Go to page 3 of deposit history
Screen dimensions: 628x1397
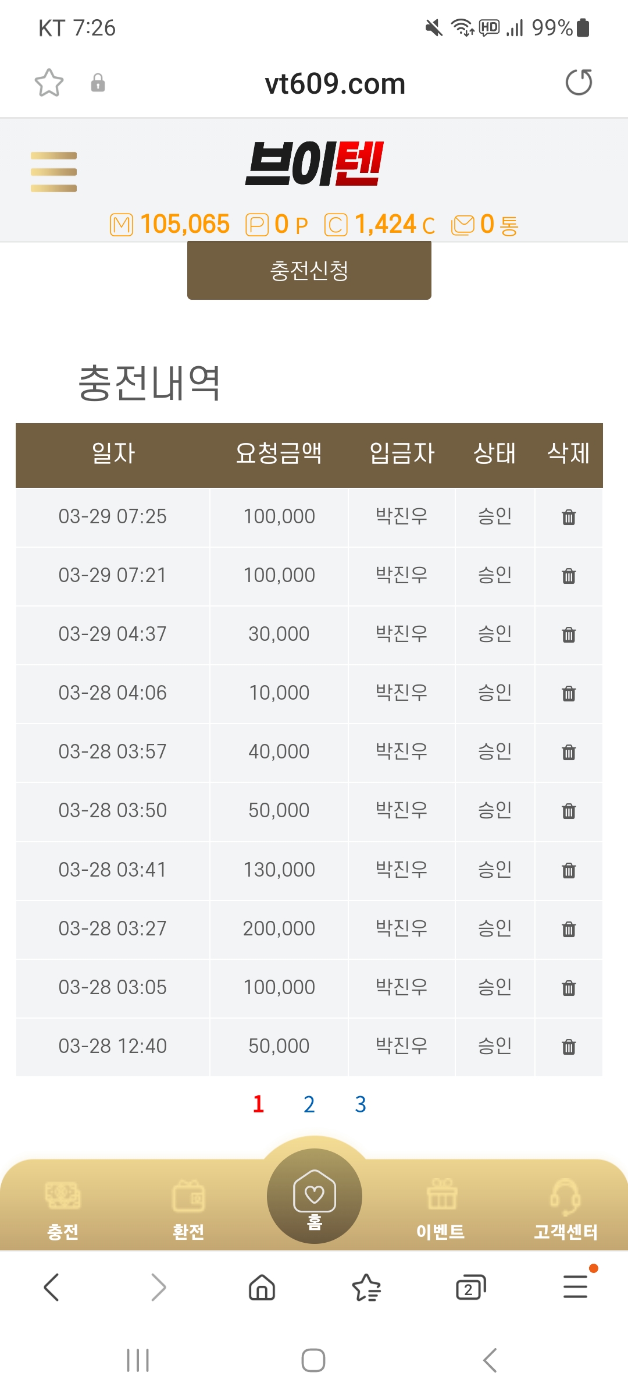coord(361,1104)
